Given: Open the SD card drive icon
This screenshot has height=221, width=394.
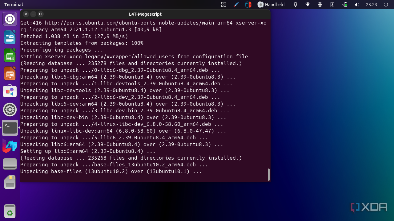Looking at the screenshot, I should pos(10,182).
